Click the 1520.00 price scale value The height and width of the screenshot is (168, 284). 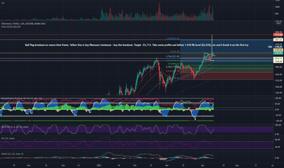[279, 80]
